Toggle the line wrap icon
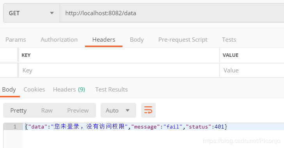284x148 pixels. point(148,110)
